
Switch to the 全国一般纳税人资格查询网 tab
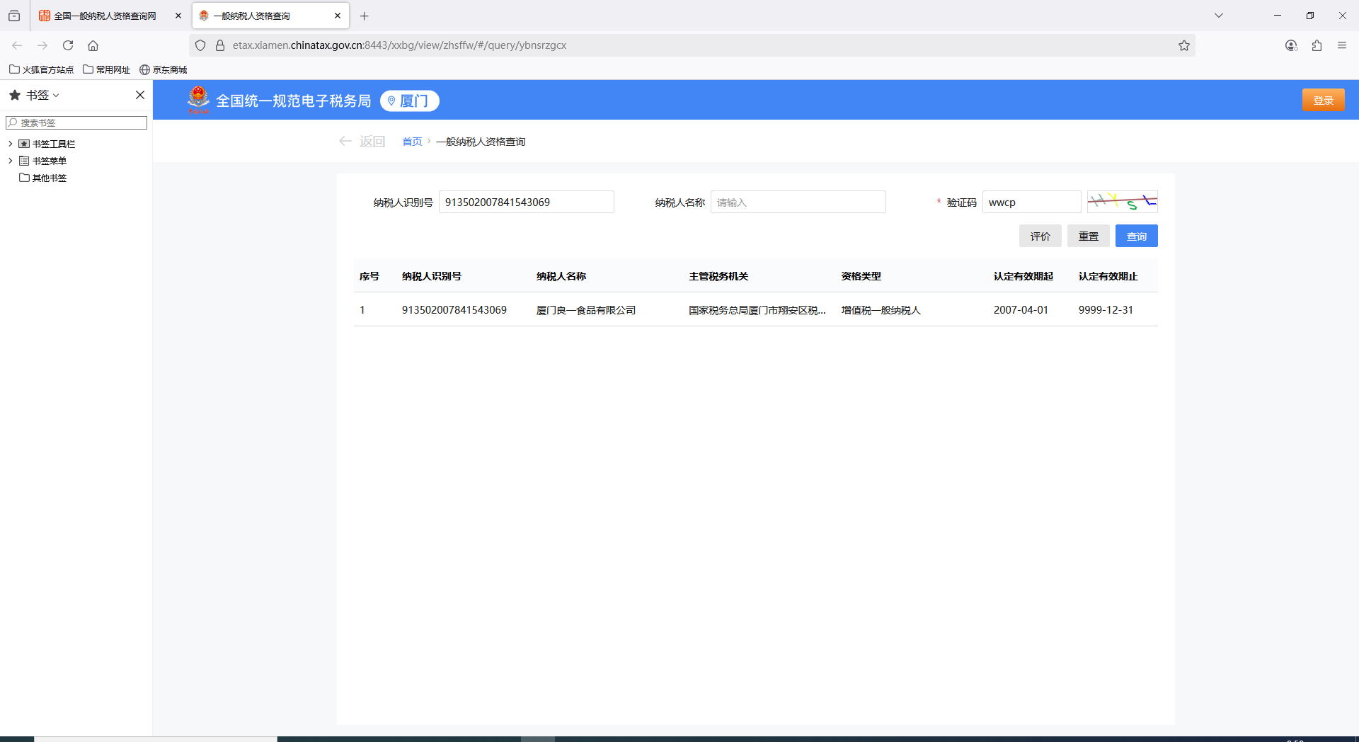tap(105, 16)
